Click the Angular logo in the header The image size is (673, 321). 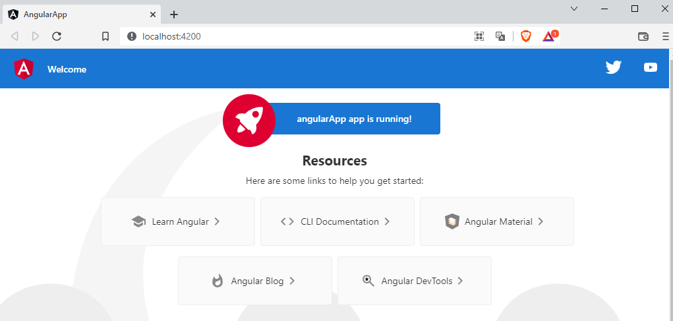click(24, 69)
